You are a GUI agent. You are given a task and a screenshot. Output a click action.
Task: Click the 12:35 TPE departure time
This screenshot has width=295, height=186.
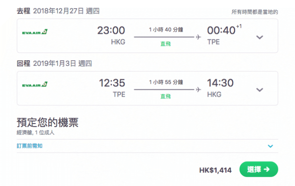click(x=112, y=83)
